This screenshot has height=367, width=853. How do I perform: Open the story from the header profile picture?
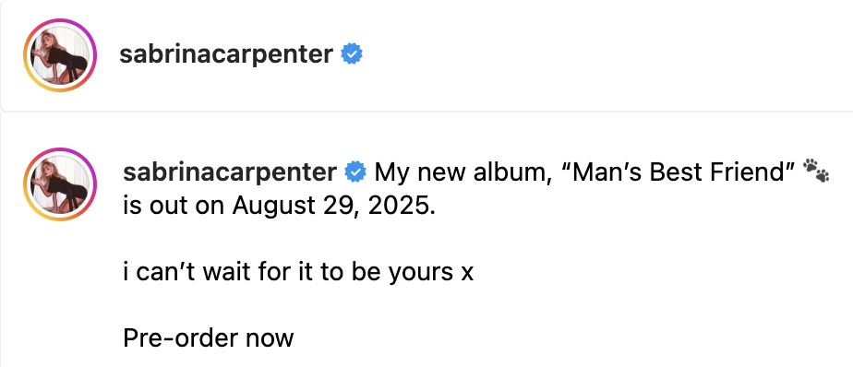60,55
